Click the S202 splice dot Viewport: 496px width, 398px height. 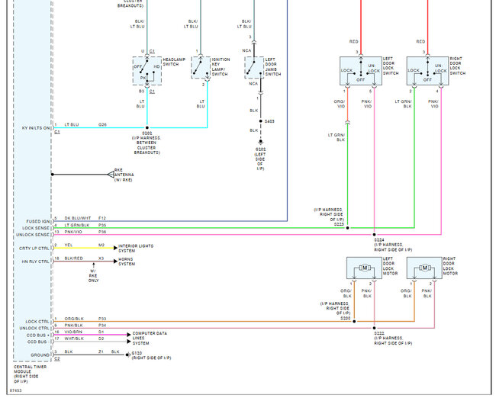[x=147, y=128]
